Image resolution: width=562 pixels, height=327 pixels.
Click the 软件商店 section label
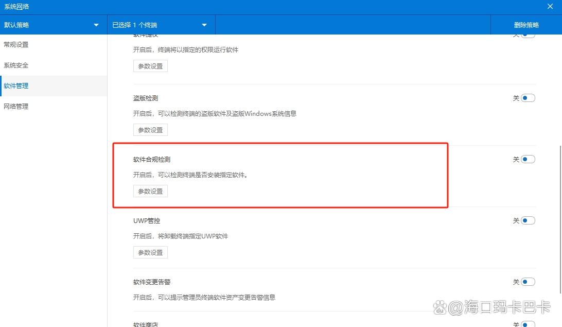pos(147,324)
